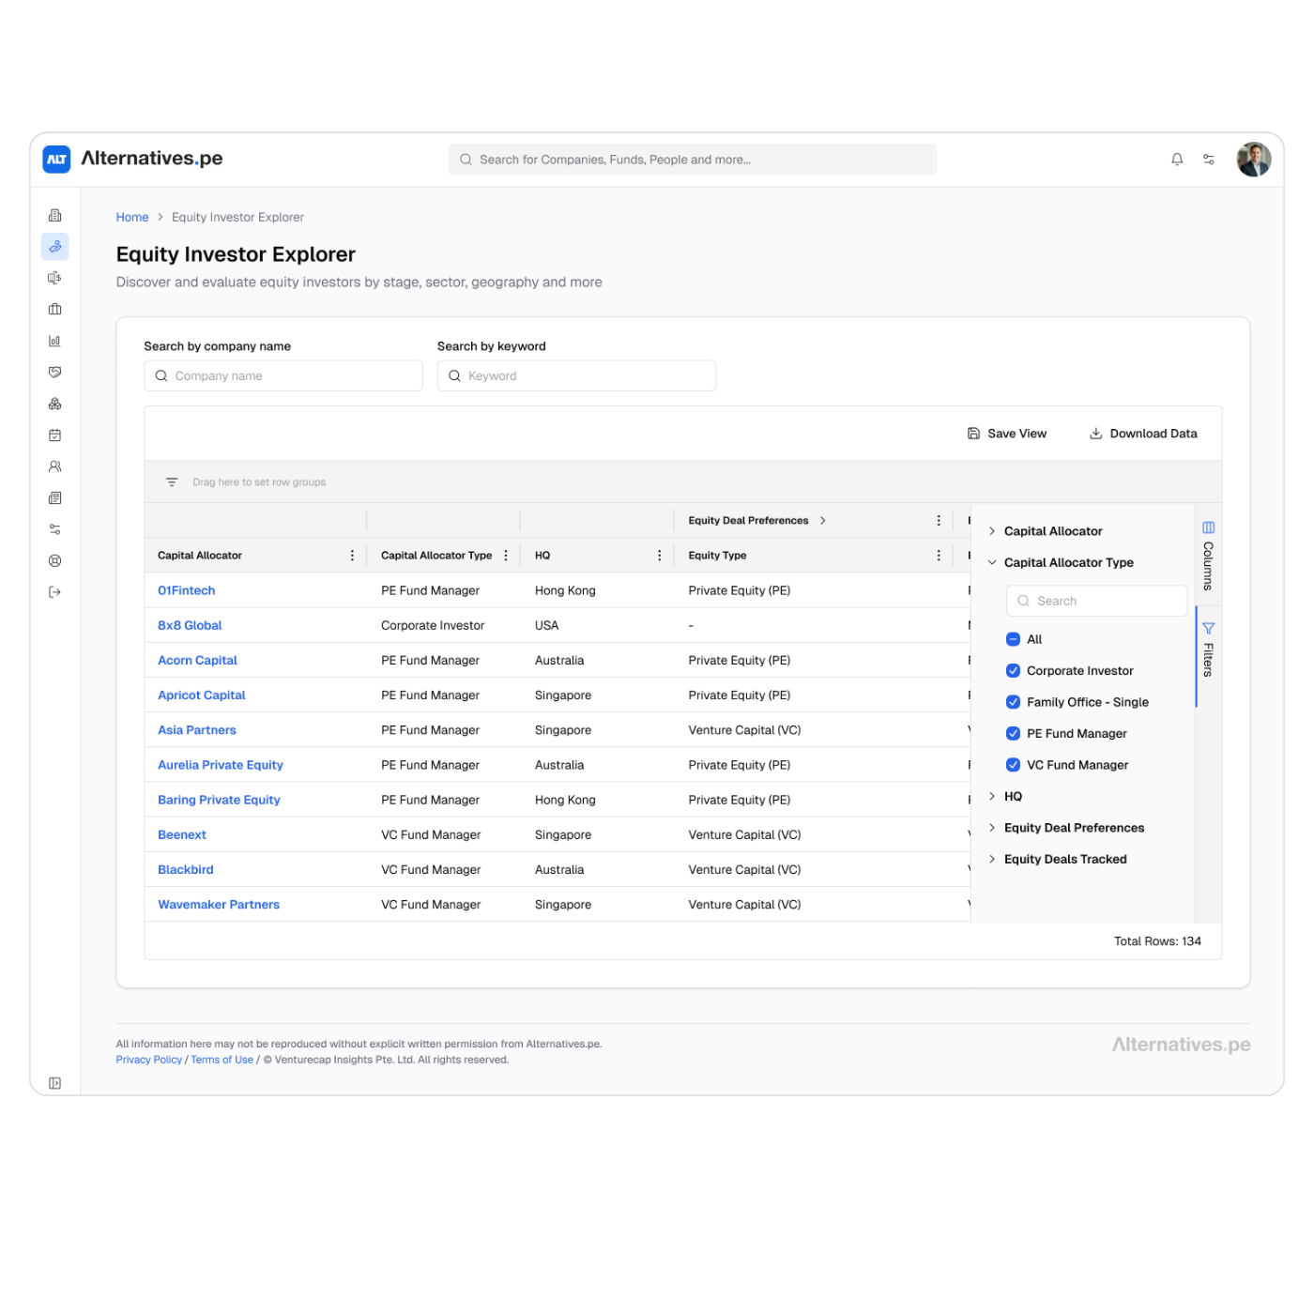Open the Beenext investor link

[x=182, y=835]
